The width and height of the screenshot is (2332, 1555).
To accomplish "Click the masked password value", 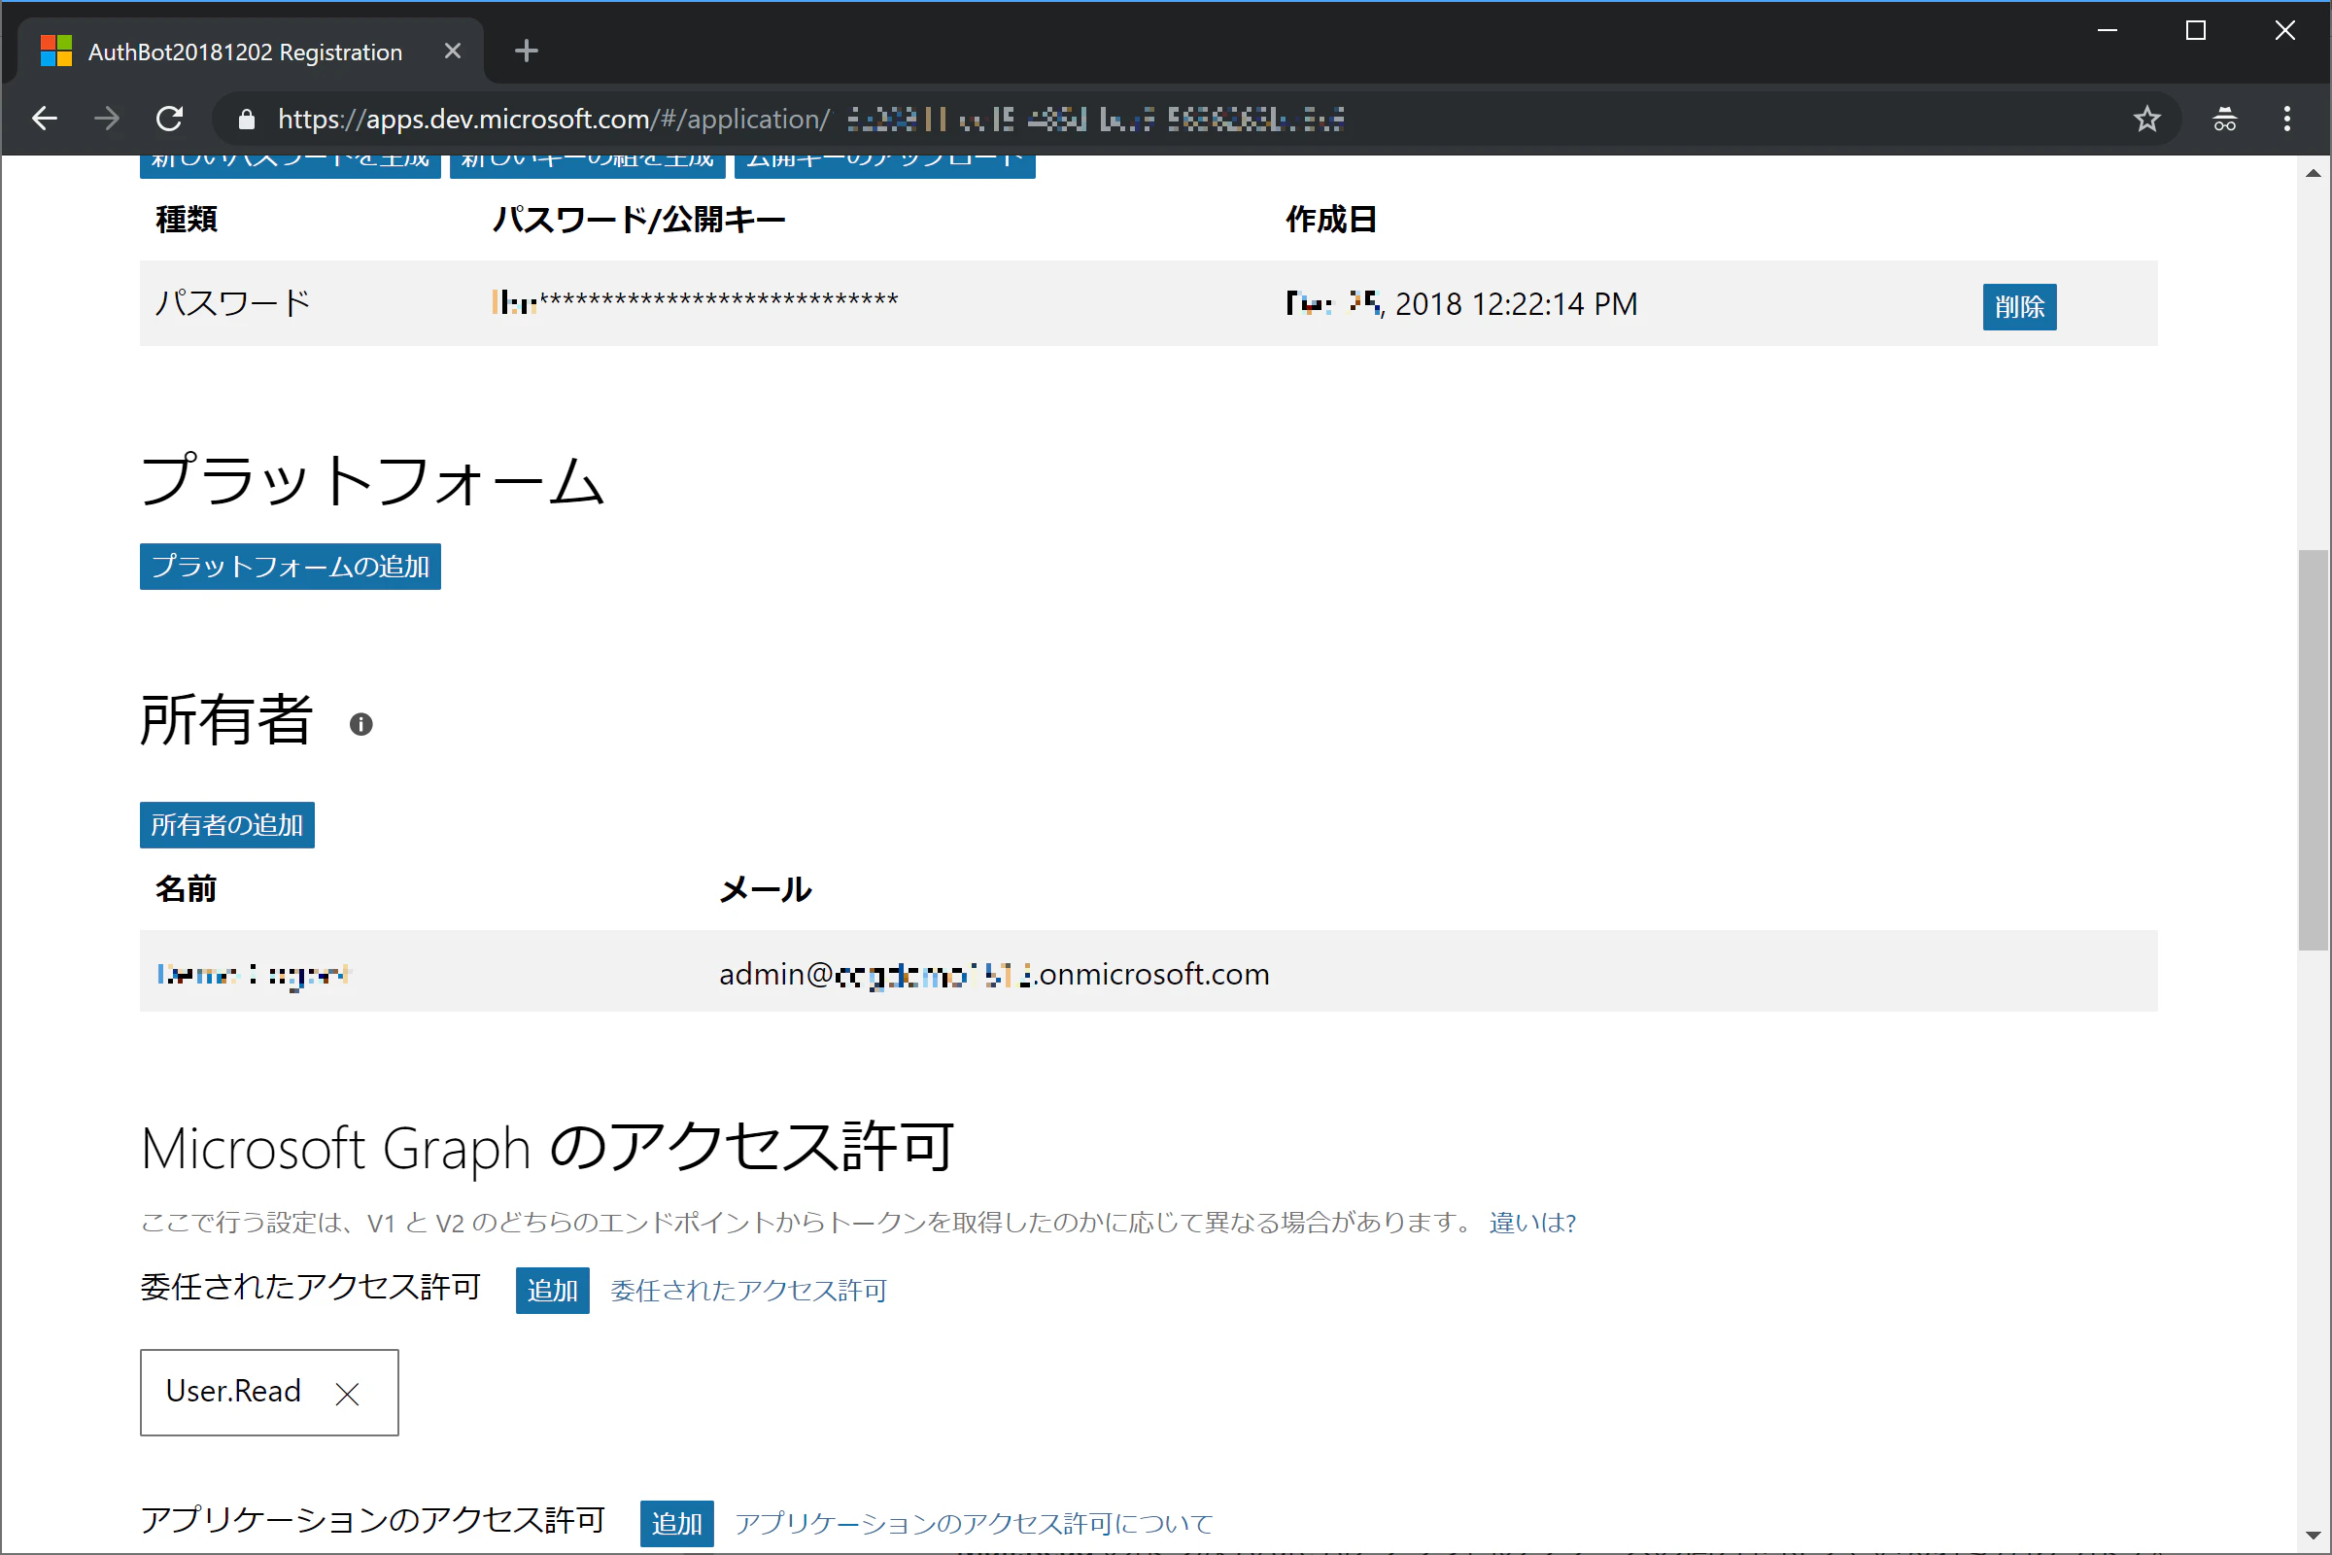I will tap(695, 300).
